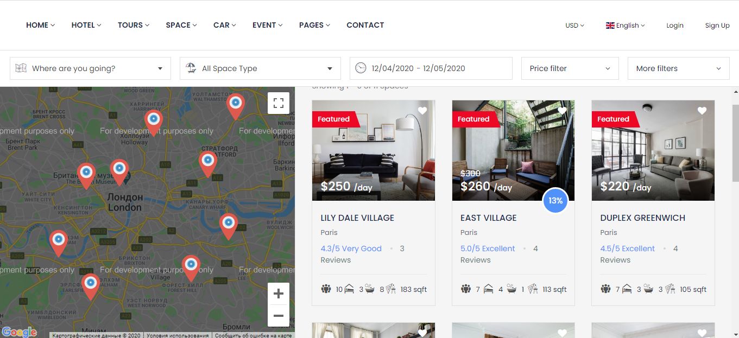Open the All Space Type dropdown
The width and height of the screenshot is (739, 338).
coord(260,68)
